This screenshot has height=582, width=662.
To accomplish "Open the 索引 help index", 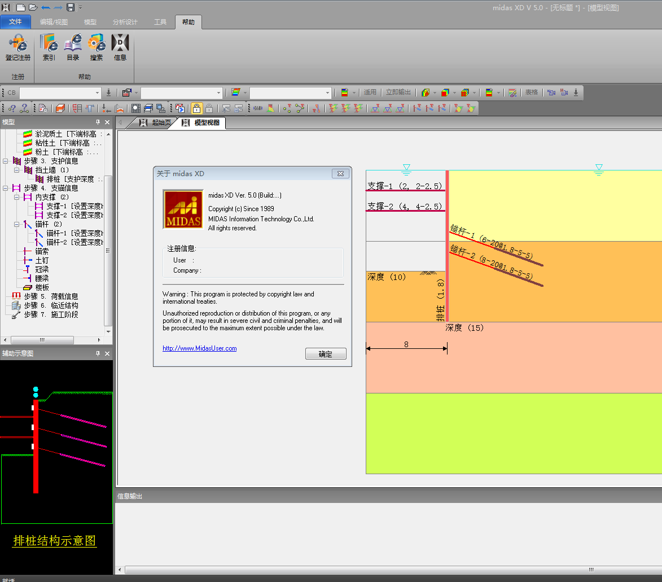I will pos(49,47).
